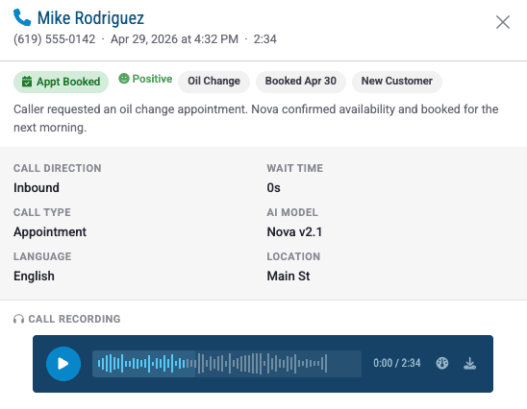Click the Main St location value
The height and width of the screenshot is (409, 527).
(289, 277)
